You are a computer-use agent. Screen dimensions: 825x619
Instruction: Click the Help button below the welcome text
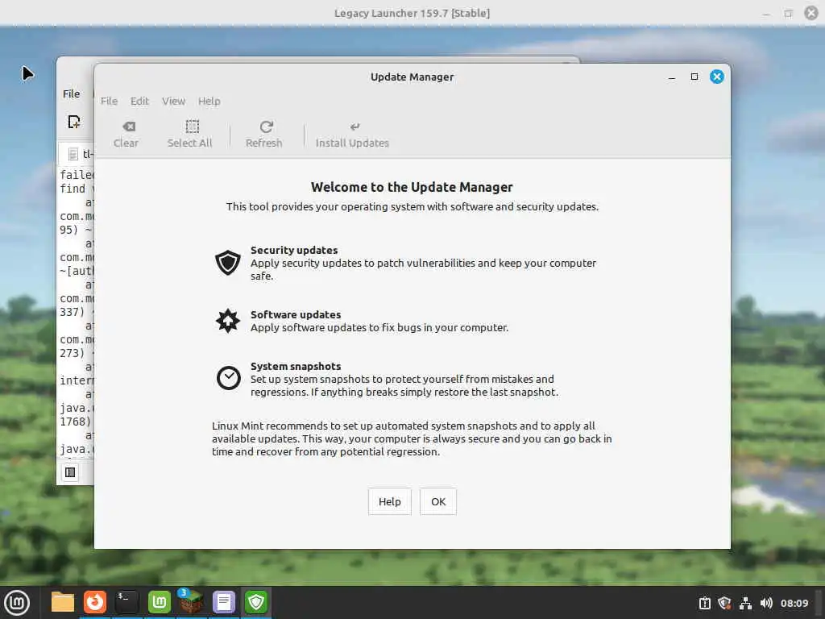coord(389,501)
